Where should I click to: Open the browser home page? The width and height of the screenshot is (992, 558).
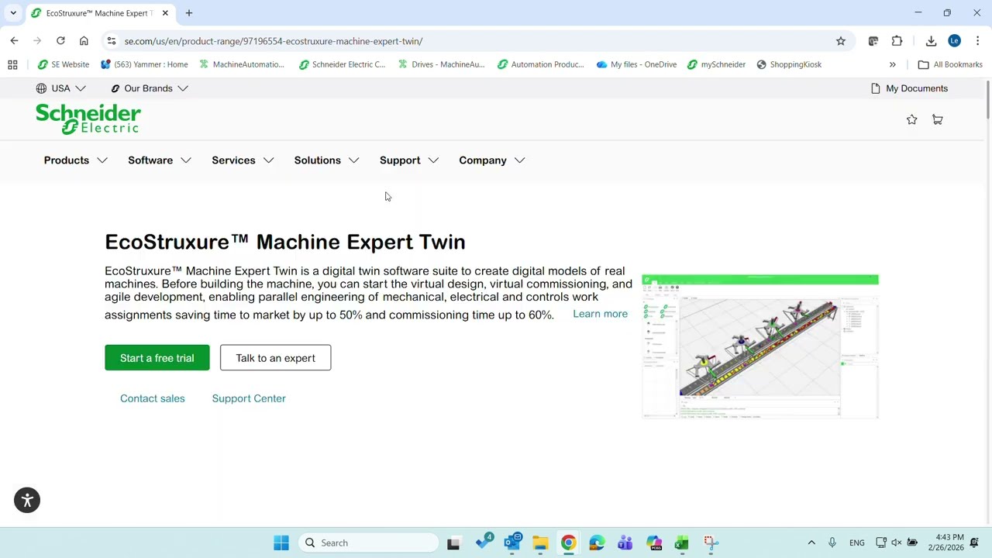pos(84,41)
